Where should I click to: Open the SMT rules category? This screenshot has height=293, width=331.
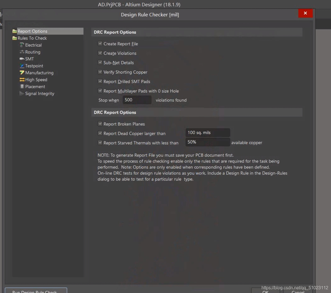pos(30,59)
